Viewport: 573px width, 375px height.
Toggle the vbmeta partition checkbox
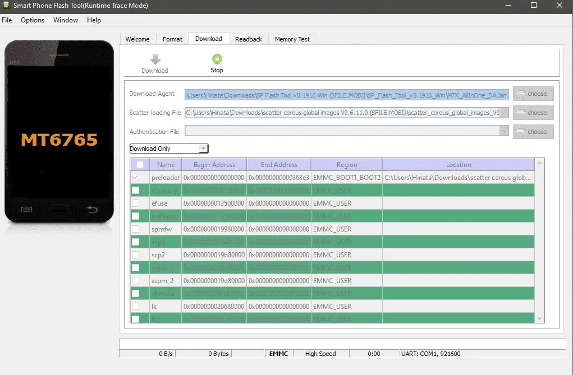(x=136, y=293)
